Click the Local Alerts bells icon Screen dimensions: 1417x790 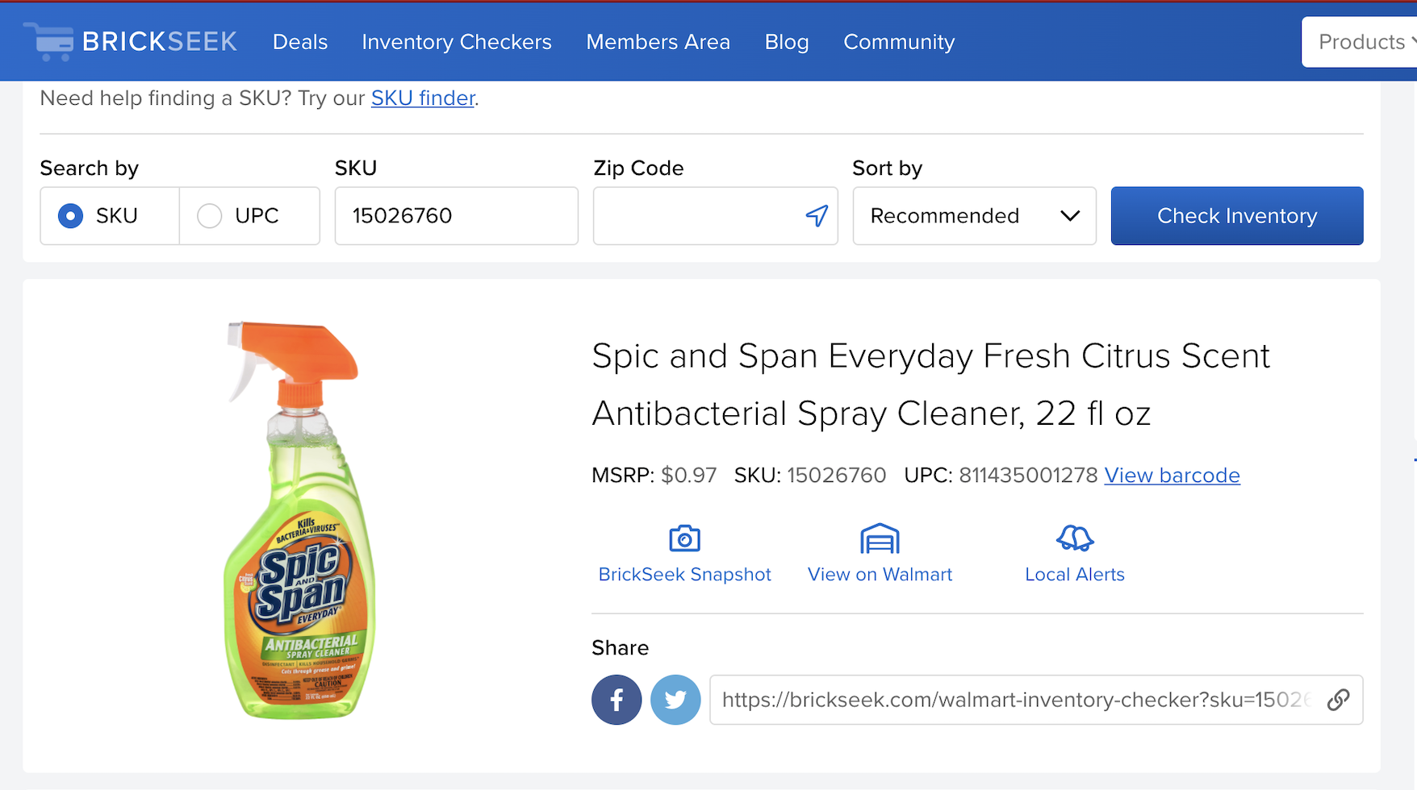[1074, 537]
